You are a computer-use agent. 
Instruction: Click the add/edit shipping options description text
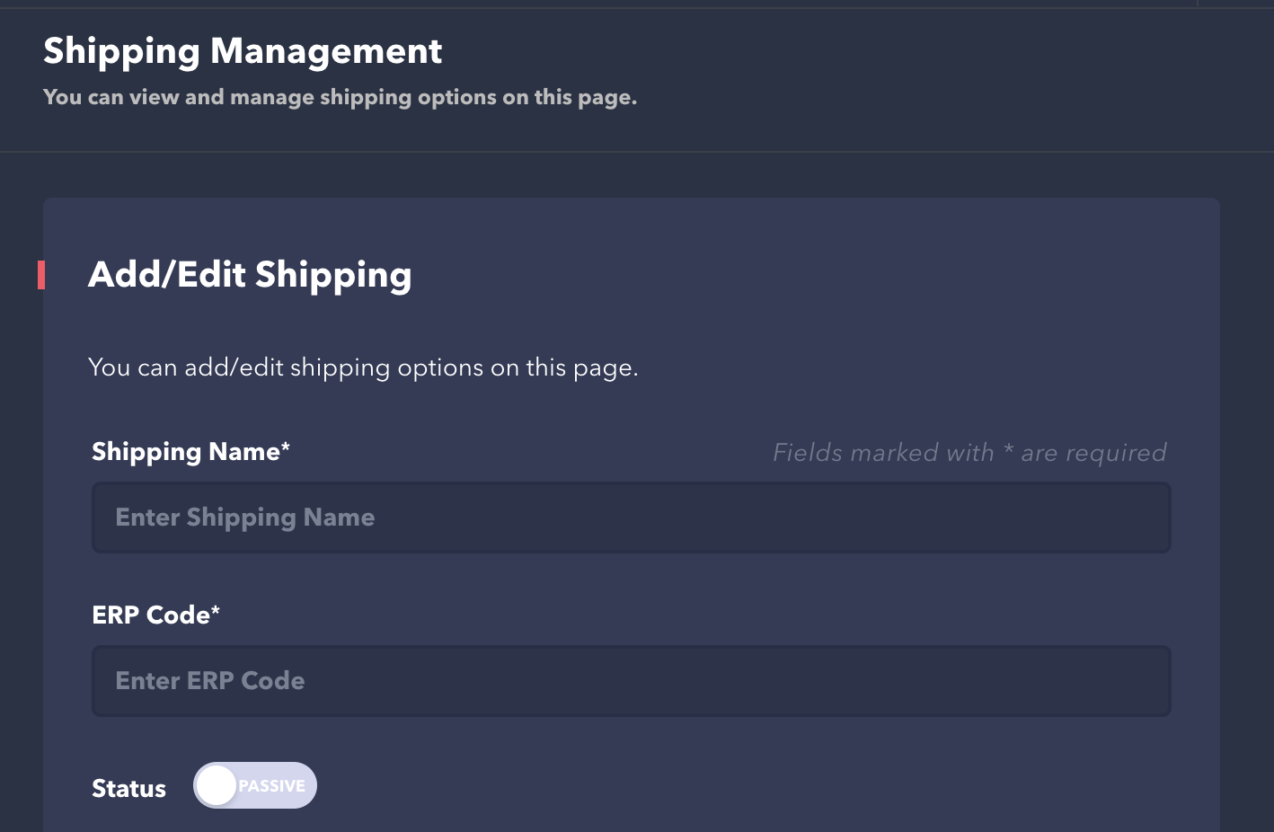pos(363,367)
